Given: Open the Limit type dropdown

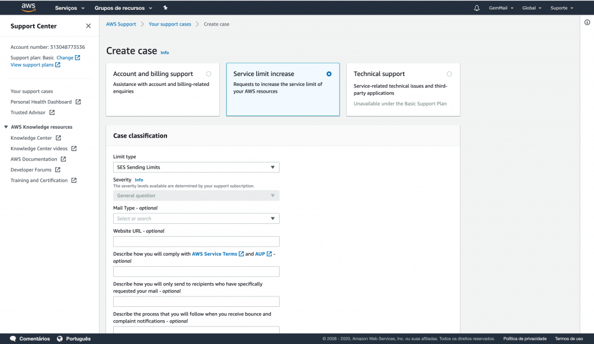Looking at the screenshot, I should [196, 167].
